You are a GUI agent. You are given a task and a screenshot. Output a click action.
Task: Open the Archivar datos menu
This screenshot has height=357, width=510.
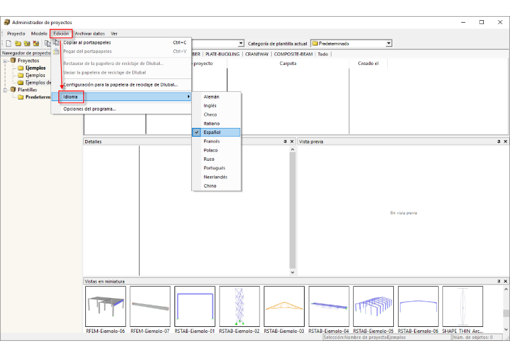click(90, 33)
